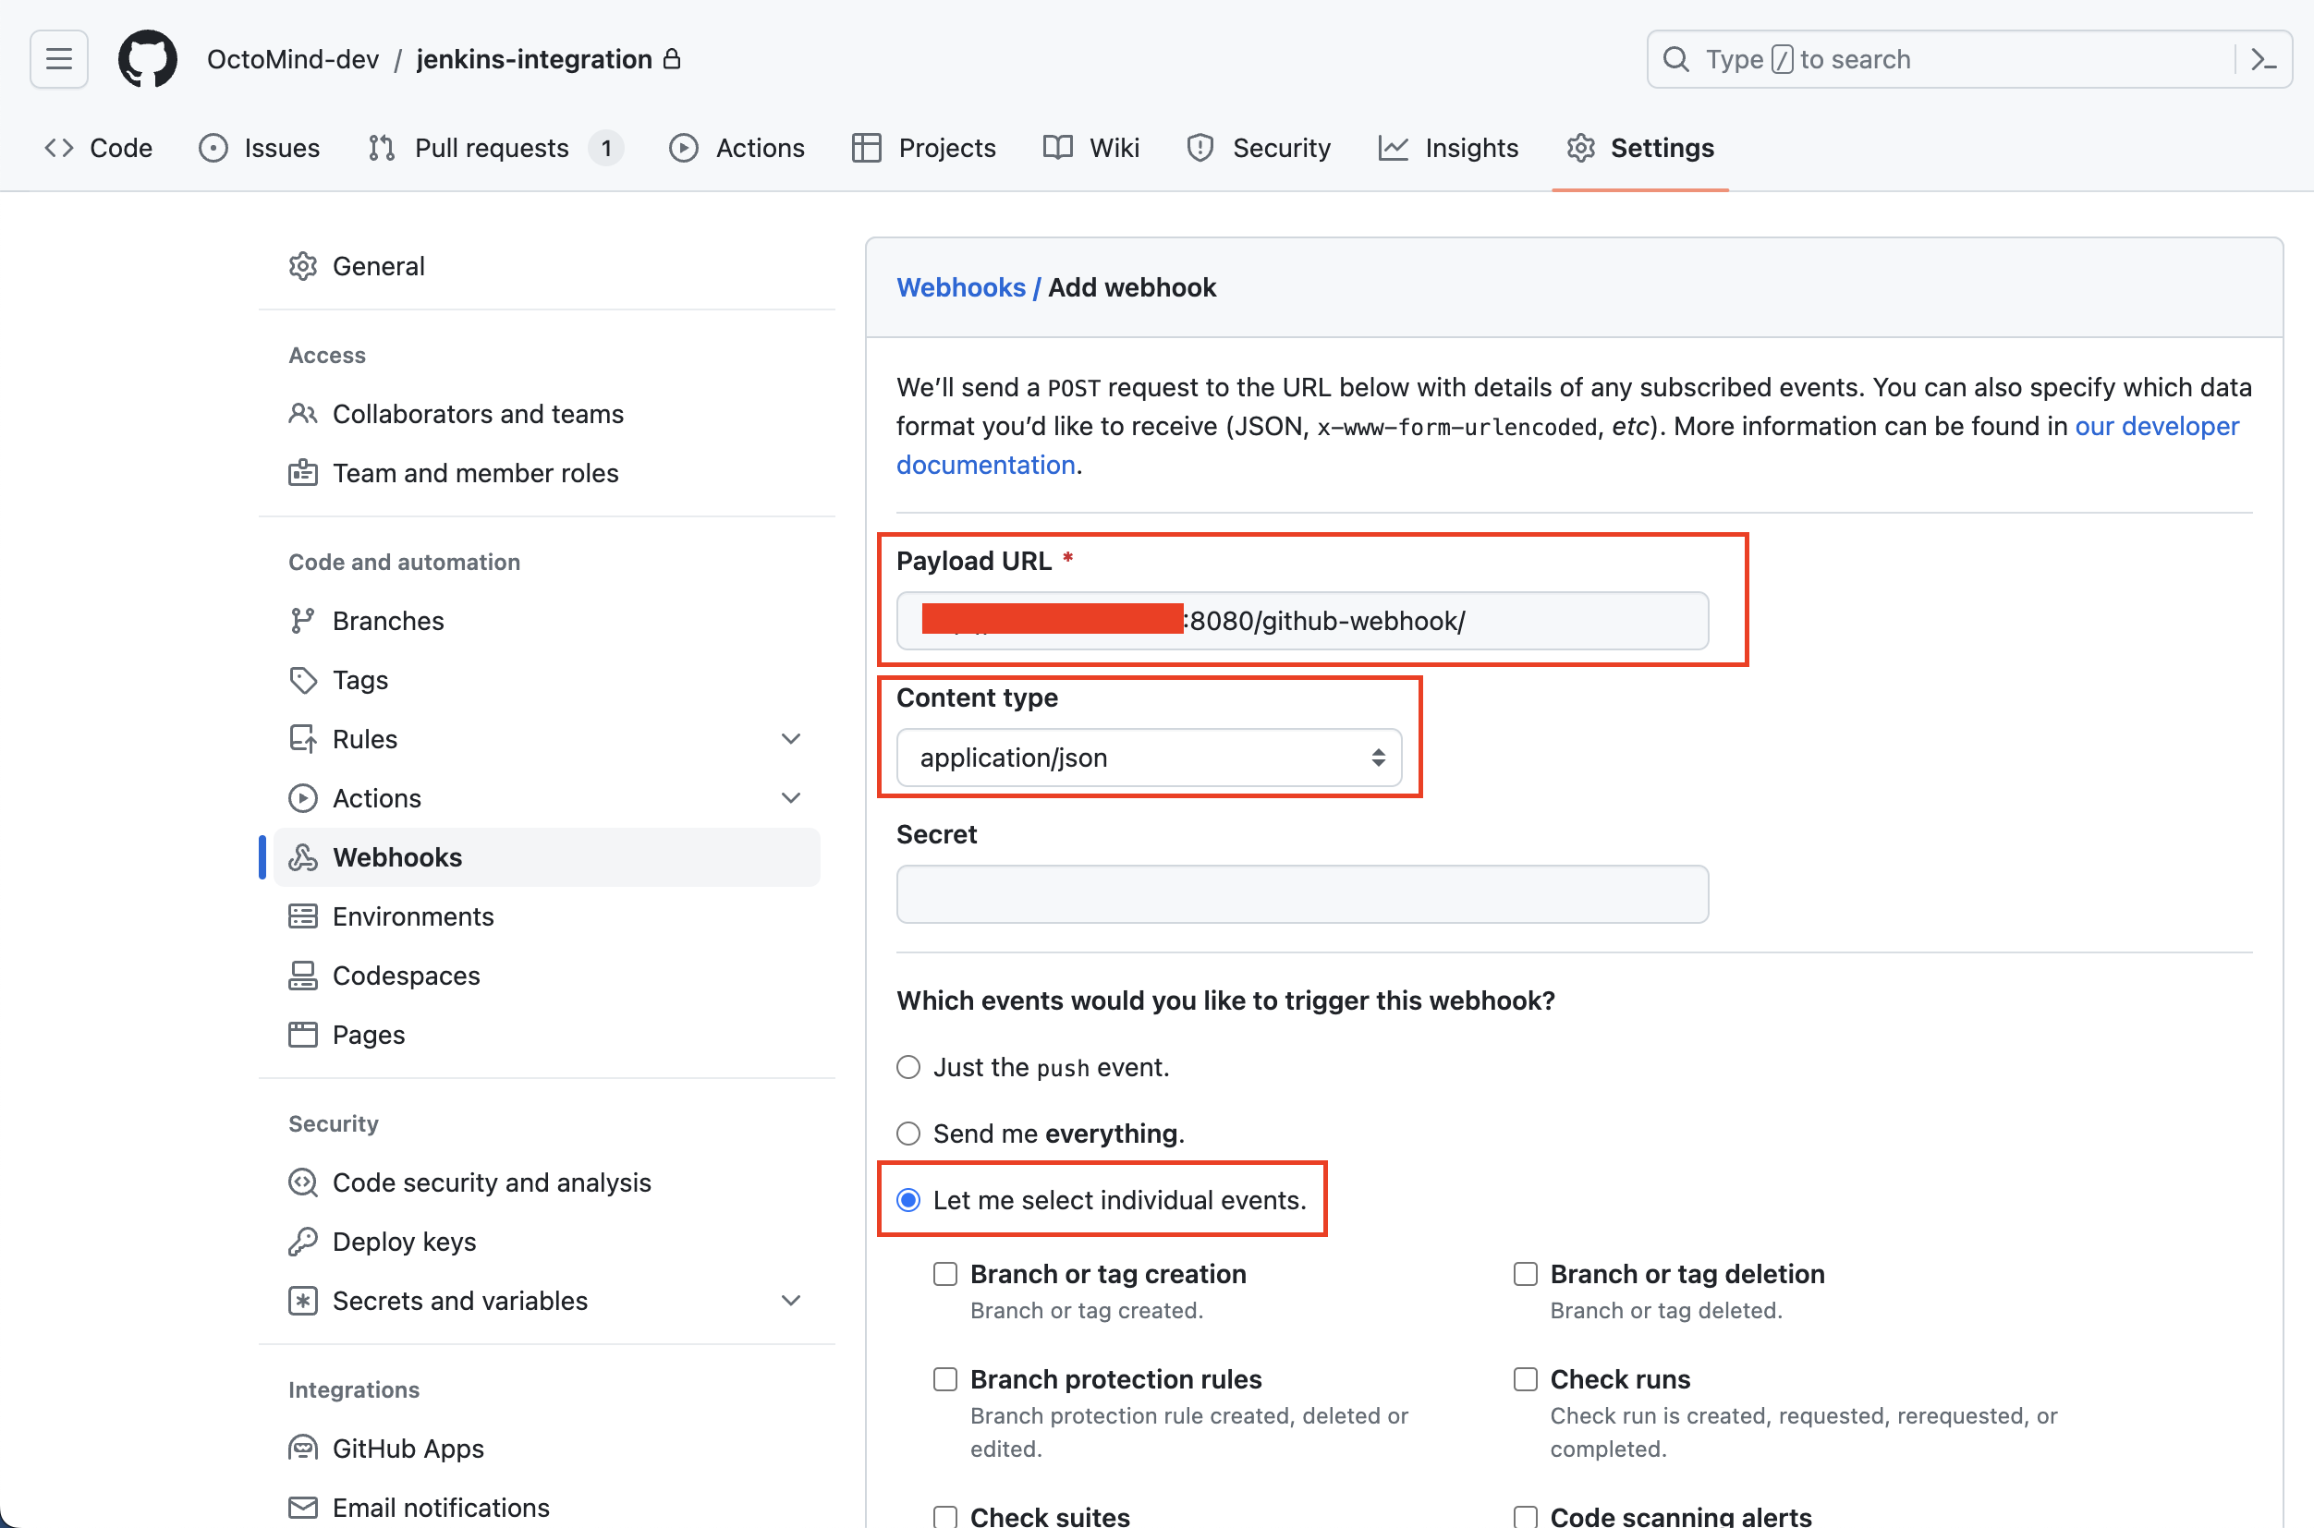Open the Security tab

1282,147
